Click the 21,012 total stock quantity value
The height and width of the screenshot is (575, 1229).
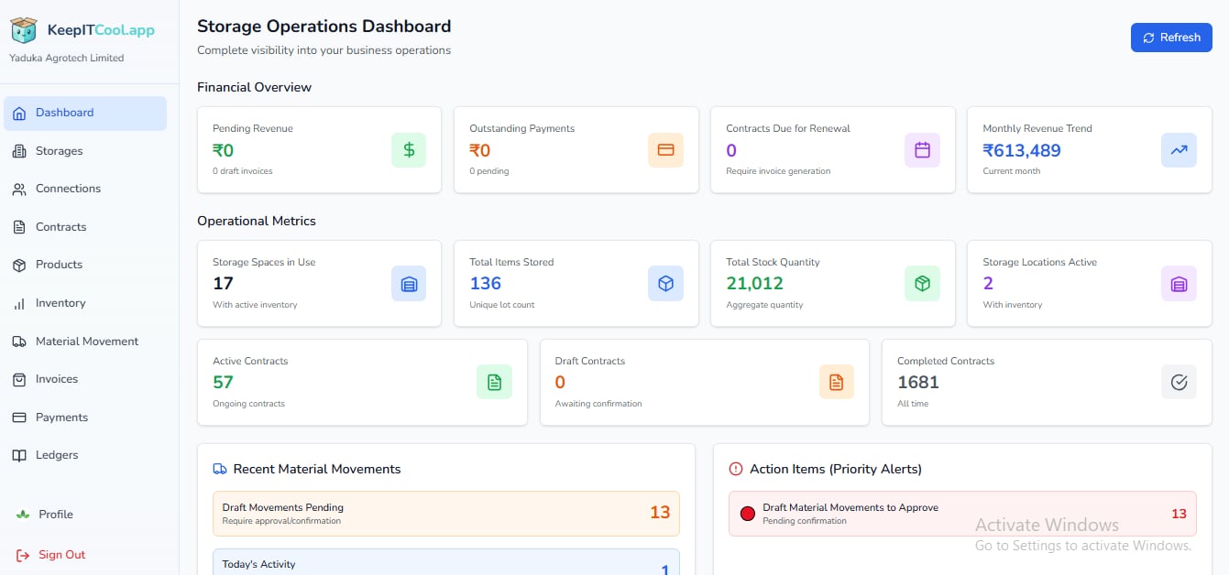[x=754, y=284]
